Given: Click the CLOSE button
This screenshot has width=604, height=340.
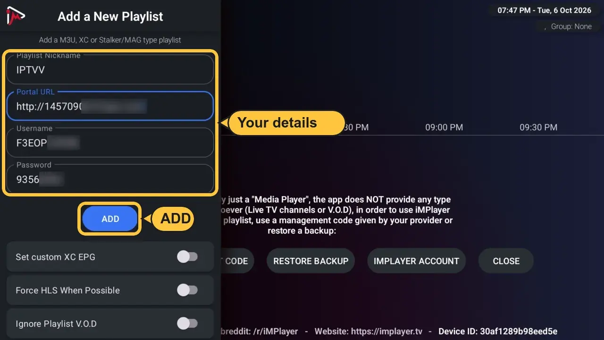Looking at the screenshot, I should (x=506, y=261).
